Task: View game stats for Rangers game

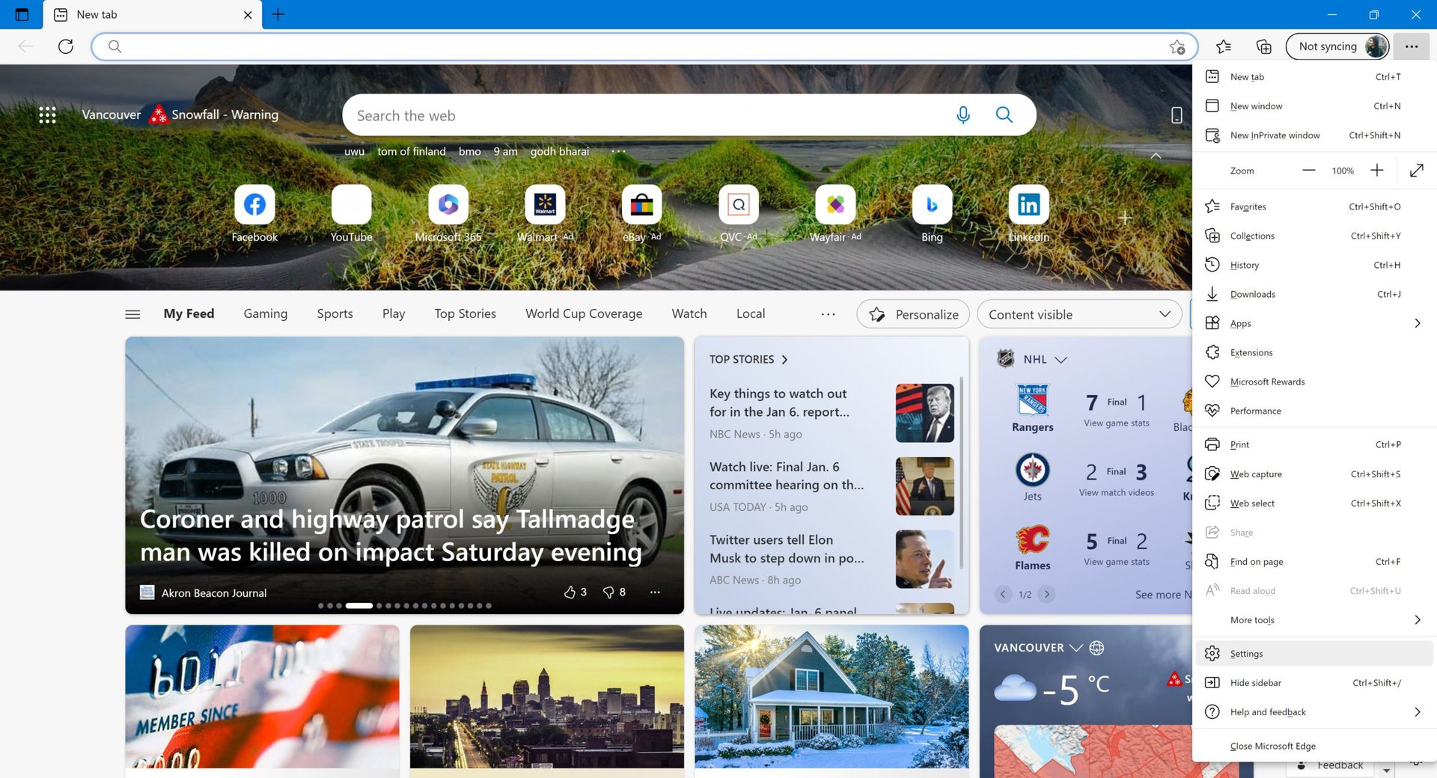Action: [1117, 423]
